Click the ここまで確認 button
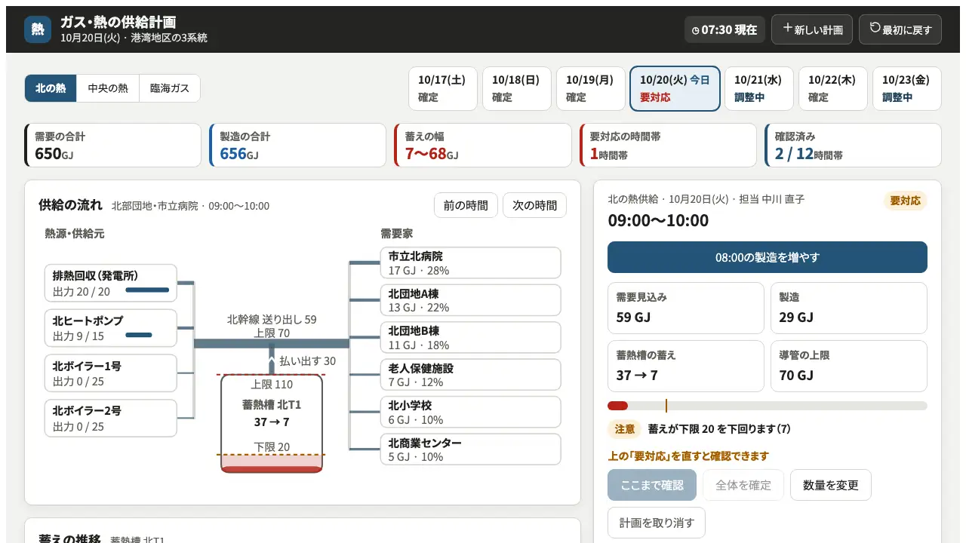Image resolution: width=966 pixels, height=543 pixels. (x=652, y=485)
